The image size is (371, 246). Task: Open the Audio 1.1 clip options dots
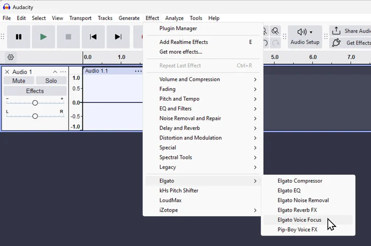click(x=138, y=71)
